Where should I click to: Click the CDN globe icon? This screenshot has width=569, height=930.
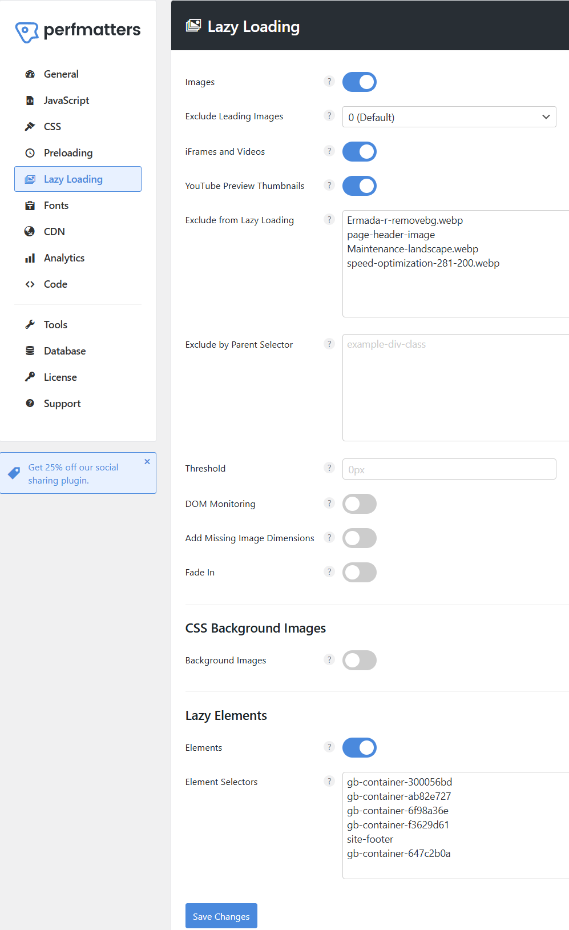click(30, 232)
